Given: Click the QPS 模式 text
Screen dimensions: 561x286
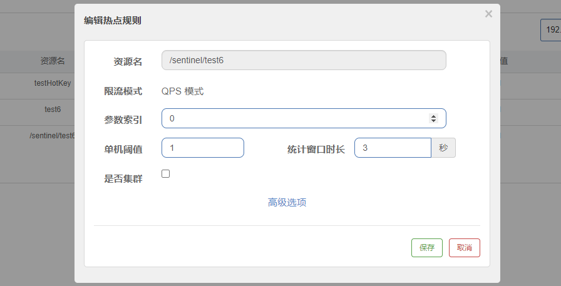Looking at the screenshot, I should pyautogui.click(x=182, y=91).
